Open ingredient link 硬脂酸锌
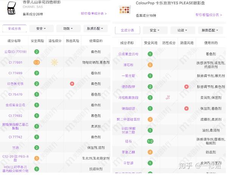 click(x=128, y=87)
